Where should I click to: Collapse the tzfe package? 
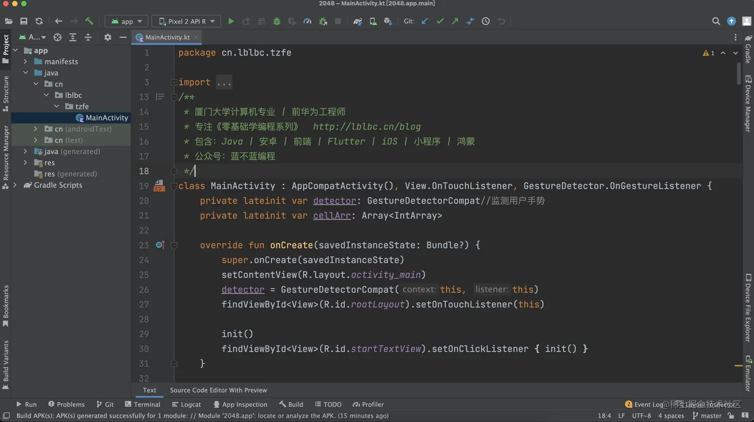56,107
